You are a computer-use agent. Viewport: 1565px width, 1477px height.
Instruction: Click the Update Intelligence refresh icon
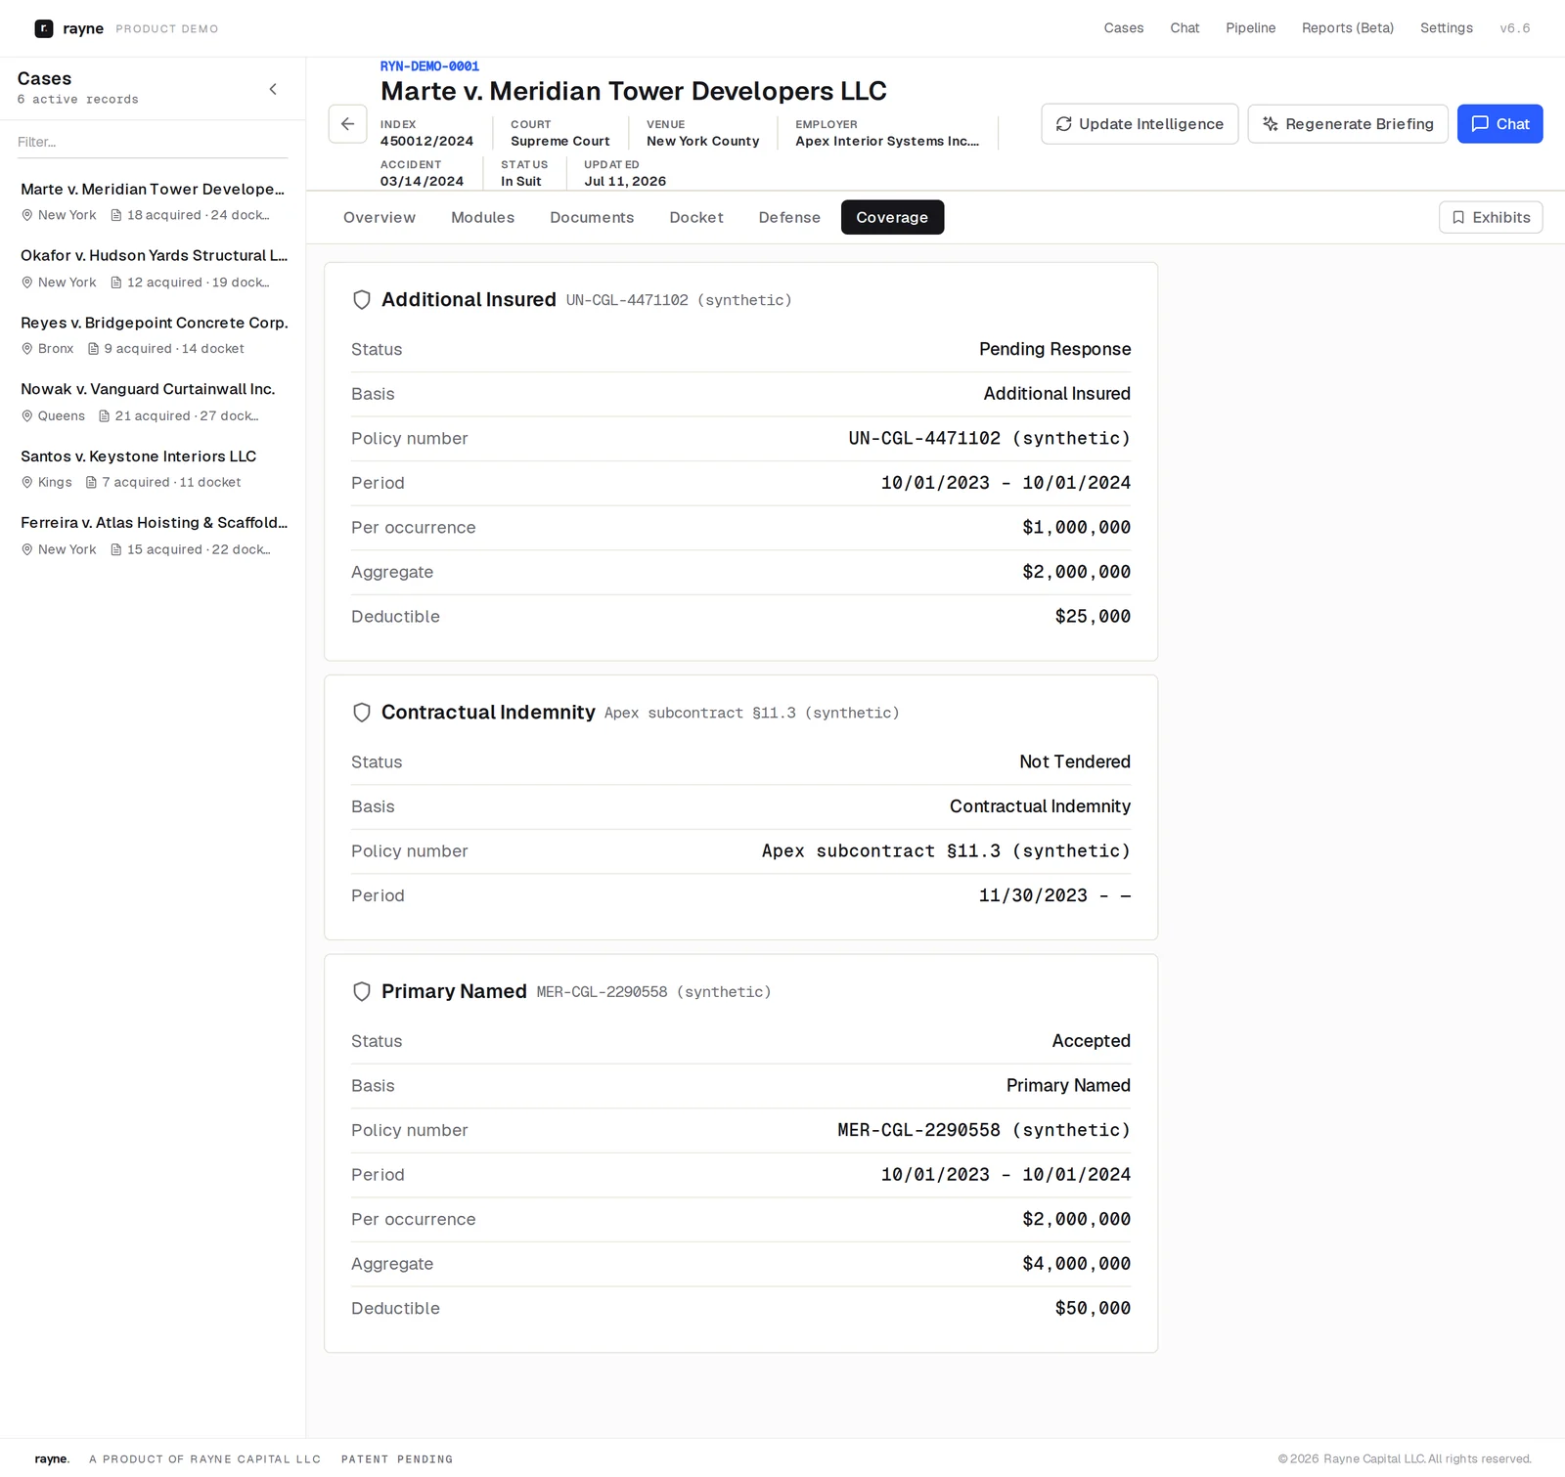pyautogui.click(x=1064, y=124)
